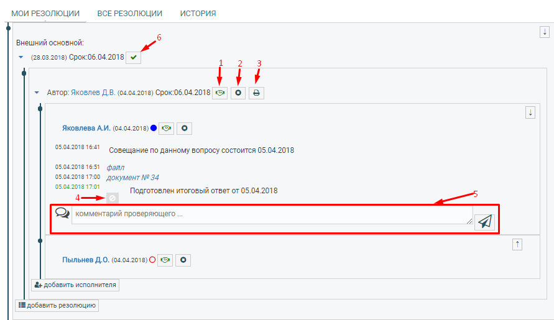
Task: Click handshake icon next to Пыльнев Д.О.
Action: click(x=165, y=260)
